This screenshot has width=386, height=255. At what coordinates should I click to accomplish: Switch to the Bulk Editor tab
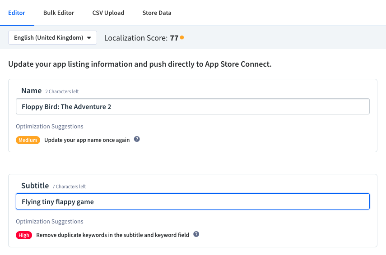[x=59, y=13]
